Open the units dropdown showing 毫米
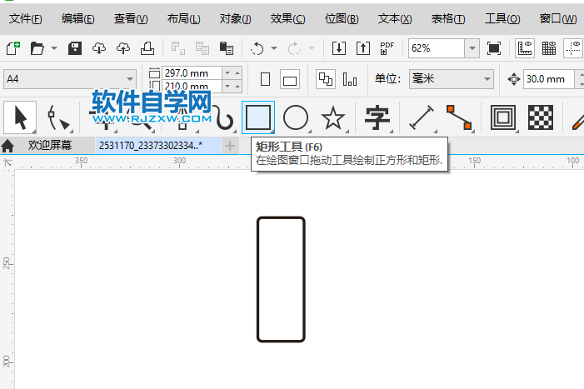Viewport: 584px width, 389px height. point(452,79)
